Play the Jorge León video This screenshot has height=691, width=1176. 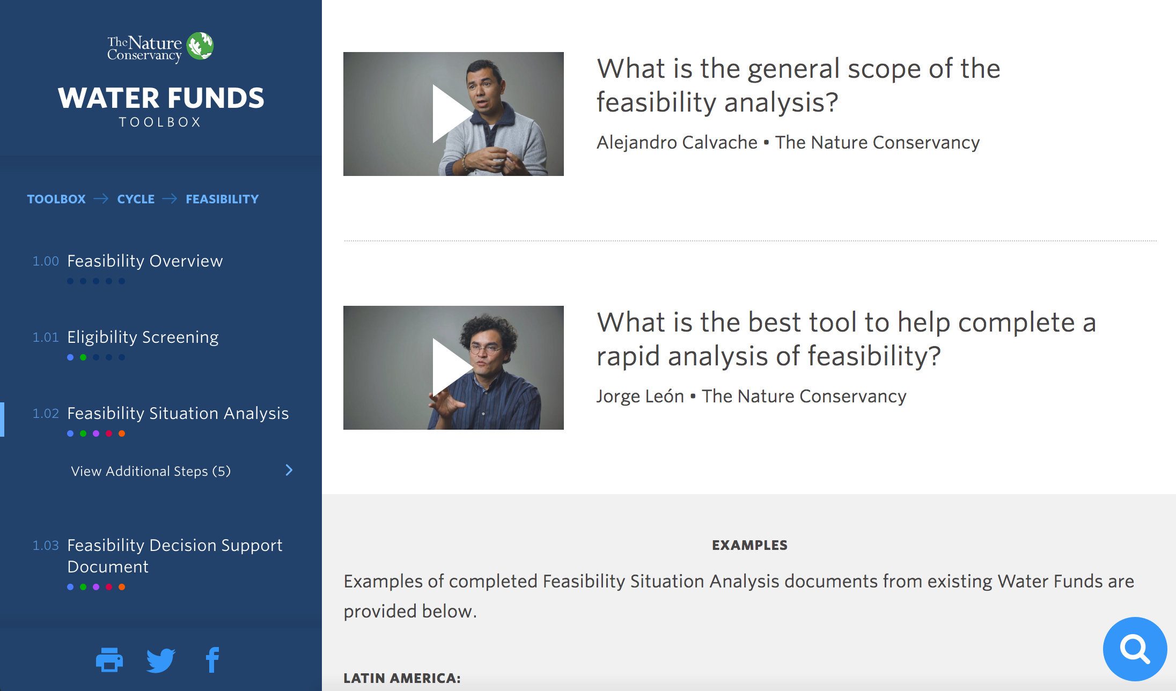[x=453, y=367]
